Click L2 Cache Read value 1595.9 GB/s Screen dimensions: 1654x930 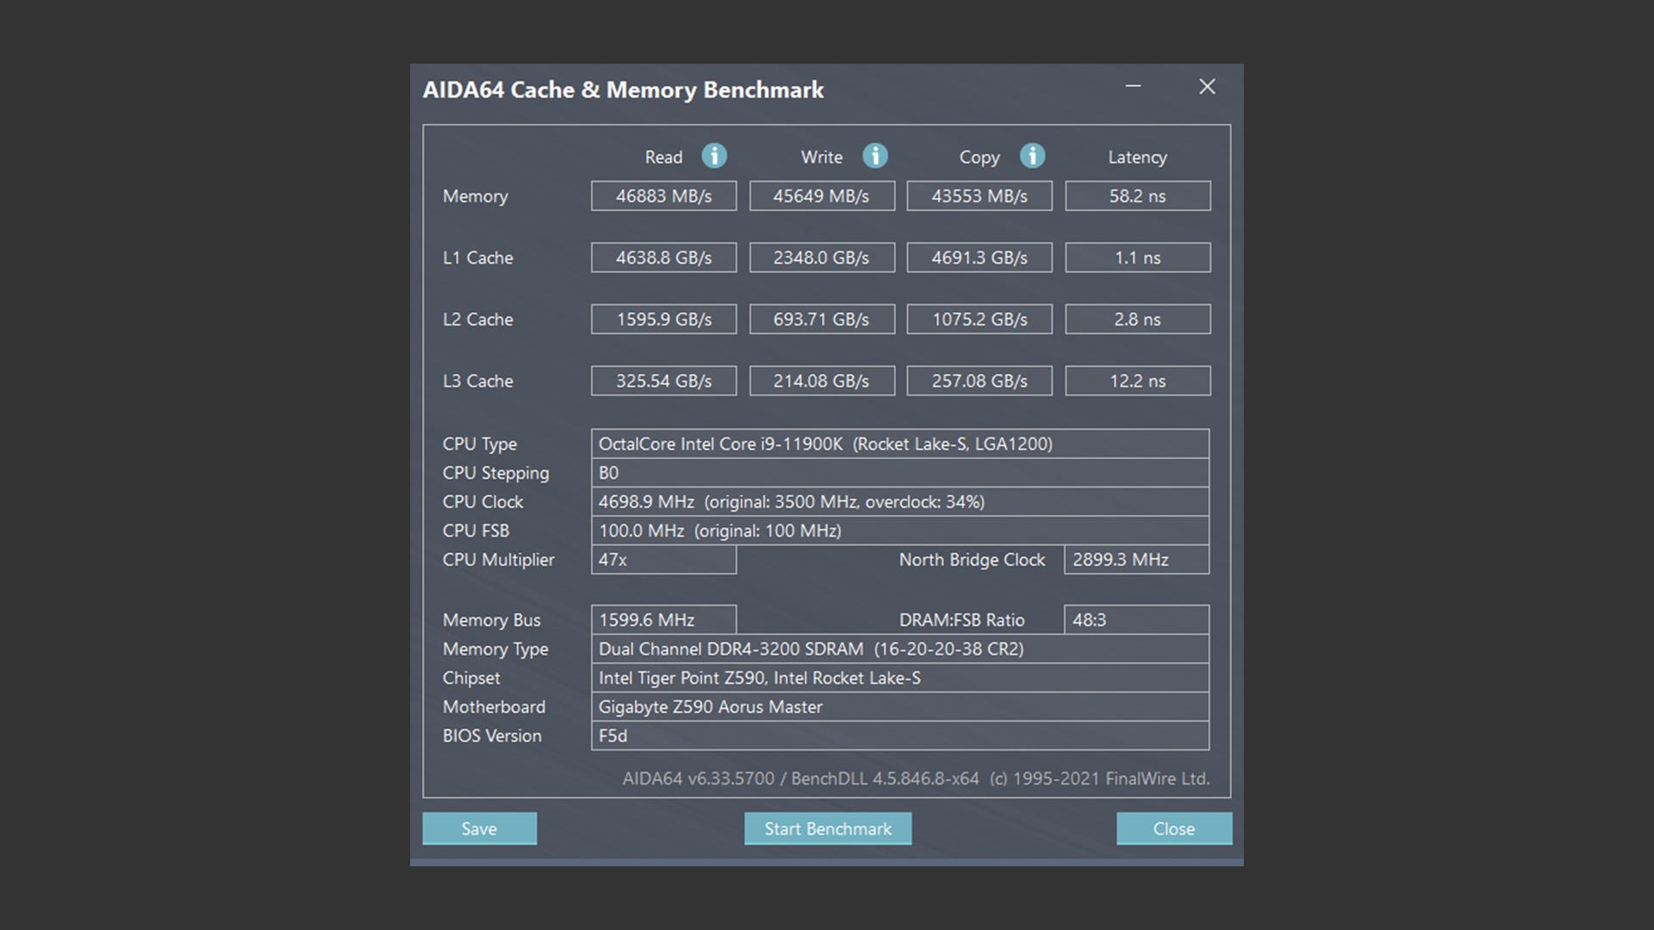tap(663, 319)
